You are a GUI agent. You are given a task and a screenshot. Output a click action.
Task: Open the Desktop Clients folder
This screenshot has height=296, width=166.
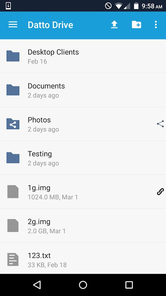83,56
